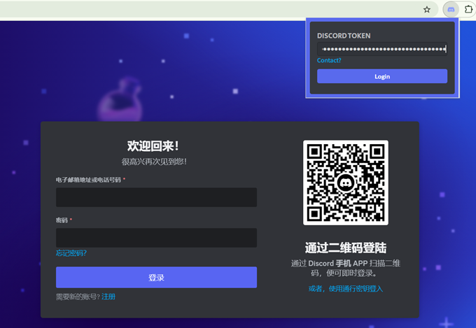Click the 注册 register link
This screenshot has width=476, height=328.
coord(108,297)
